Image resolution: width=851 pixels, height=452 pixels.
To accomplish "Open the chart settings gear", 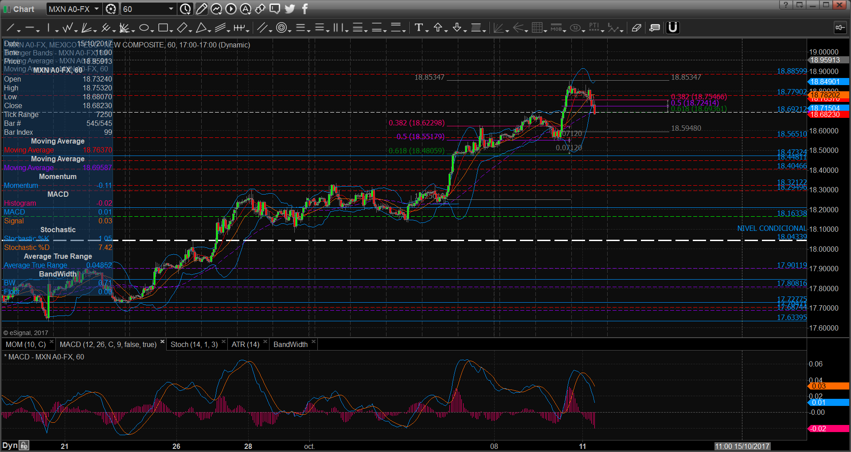I will (111, 9).
